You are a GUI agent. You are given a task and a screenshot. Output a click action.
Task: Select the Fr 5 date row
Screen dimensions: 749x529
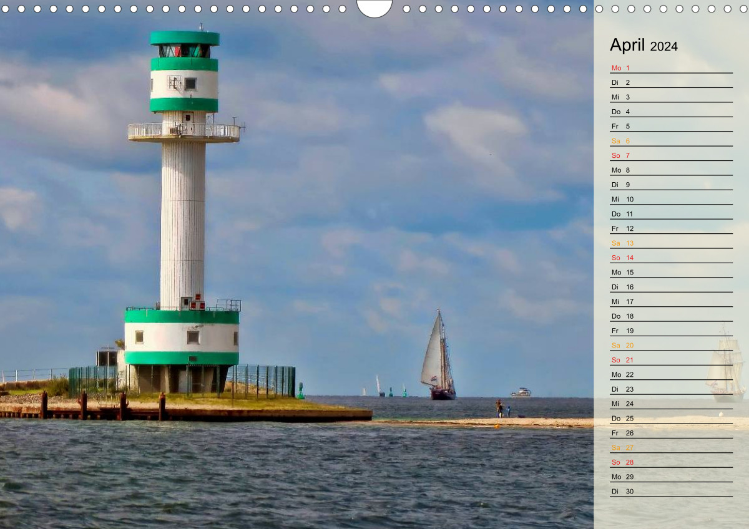tap(671, 126)
